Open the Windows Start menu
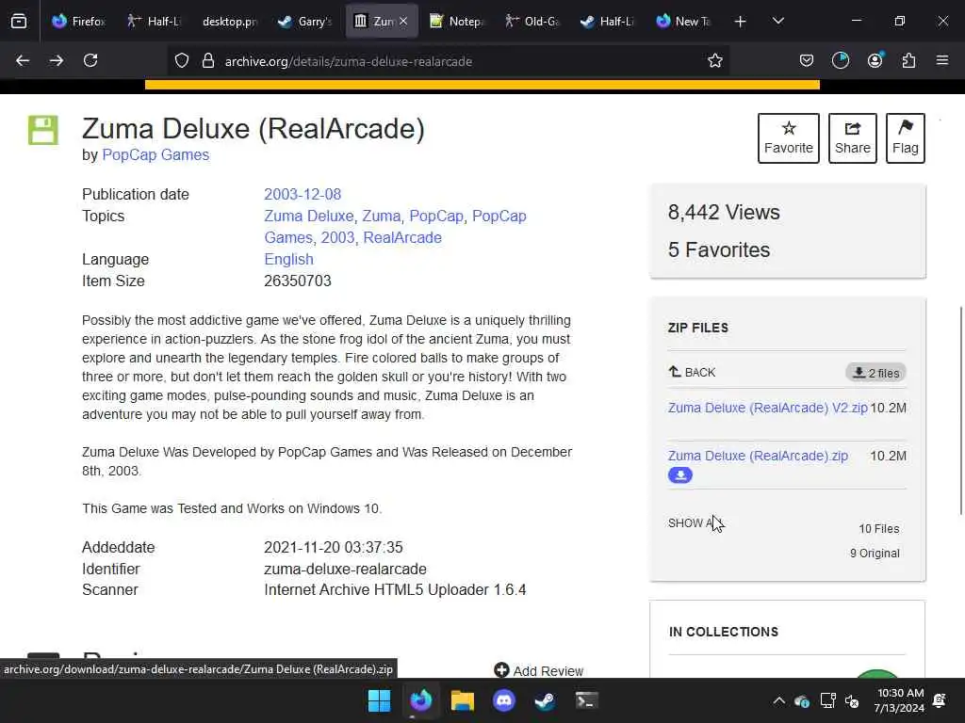Screen dimensions: 965x723 tap(379, 700)
